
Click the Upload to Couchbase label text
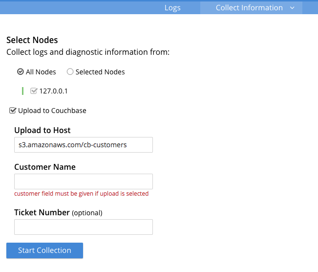(52, 111)
